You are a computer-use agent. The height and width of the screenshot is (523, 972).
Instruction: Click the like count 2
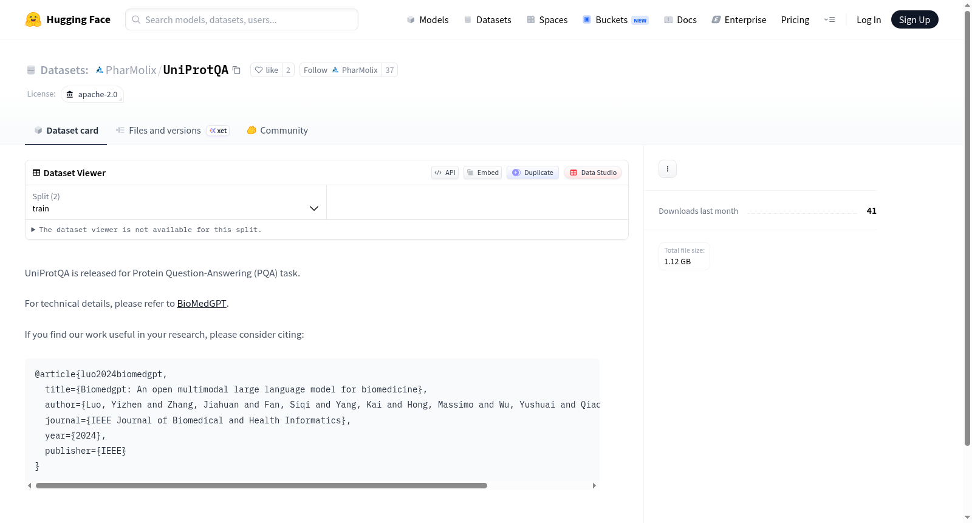click(x=288, y=70)
